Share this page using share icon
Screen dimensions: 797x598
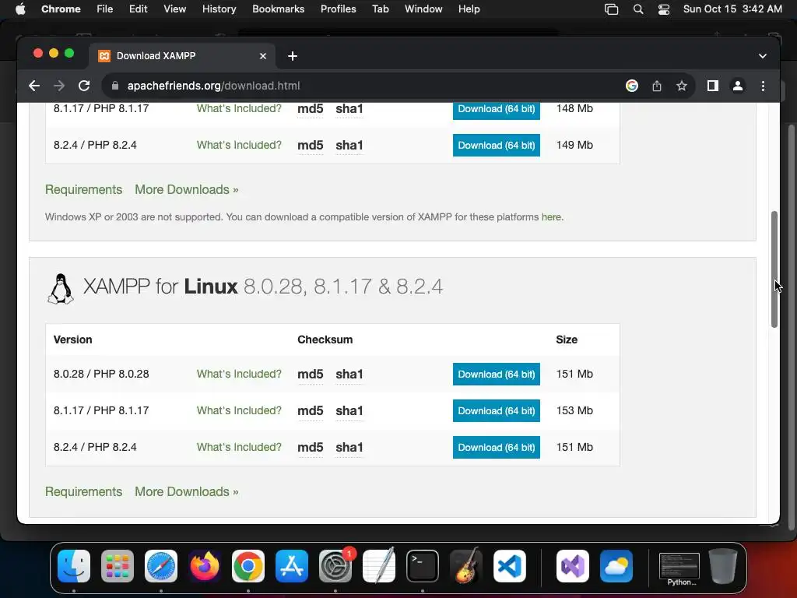click(x=657, y=86)
